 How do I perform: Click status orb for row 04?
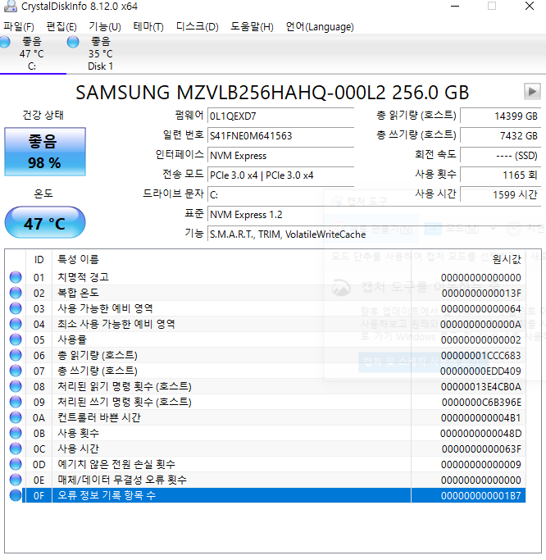tap(16, 324)
